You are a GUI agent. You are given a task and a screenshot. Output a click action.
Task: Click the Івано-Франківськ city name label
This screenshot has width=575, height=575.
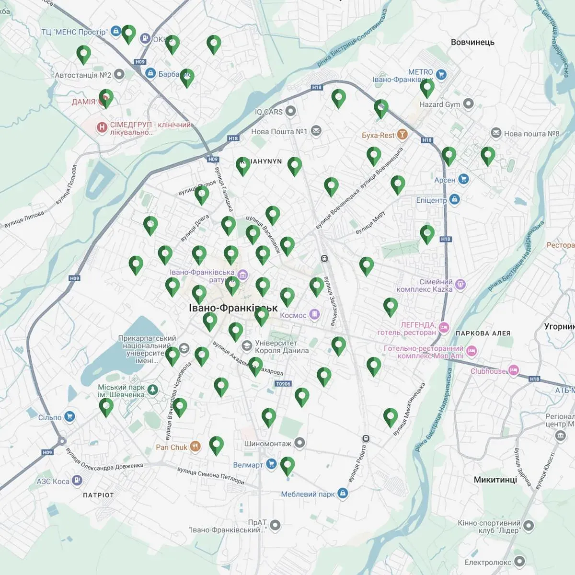[233, 308]
